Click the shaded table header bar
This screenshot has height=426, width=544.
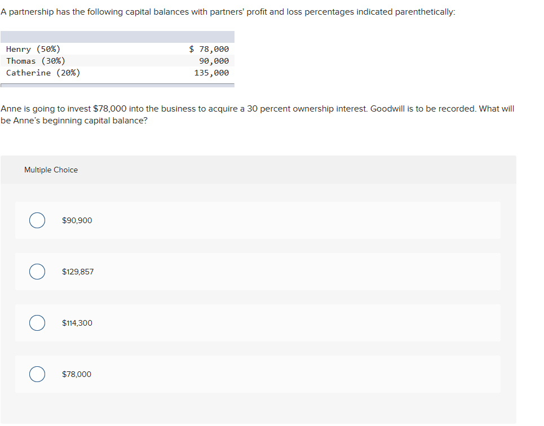117,37
